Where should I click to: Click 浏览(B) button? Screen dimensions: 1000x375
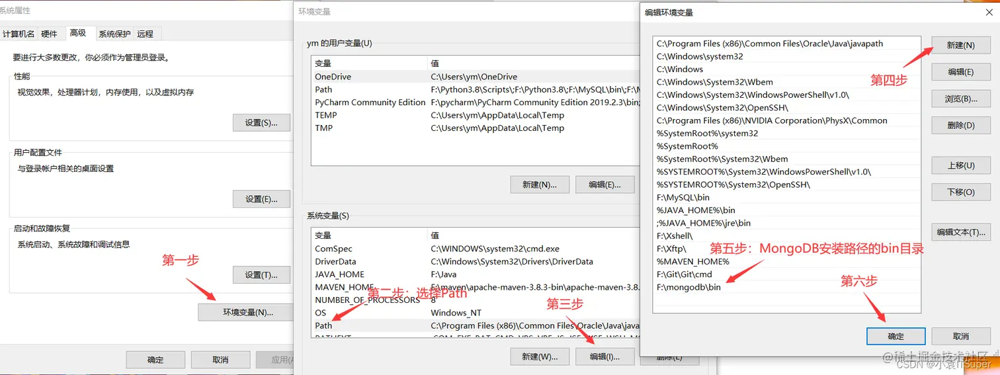click(961, 99)
